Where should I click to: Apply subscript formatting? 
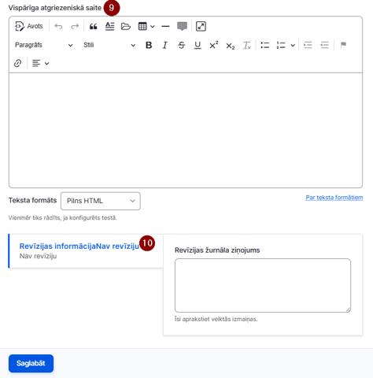pos(231,45)
